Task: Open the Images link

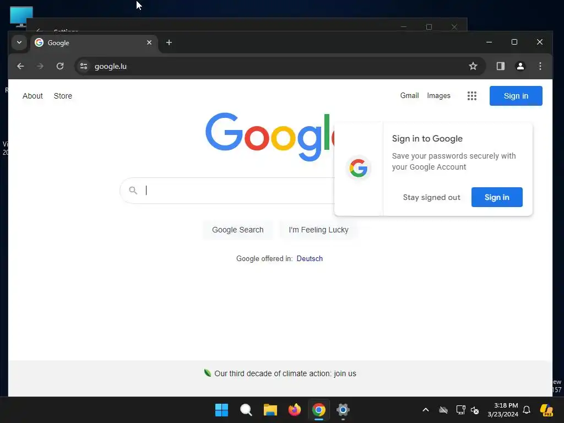Action: pos(438,96)
